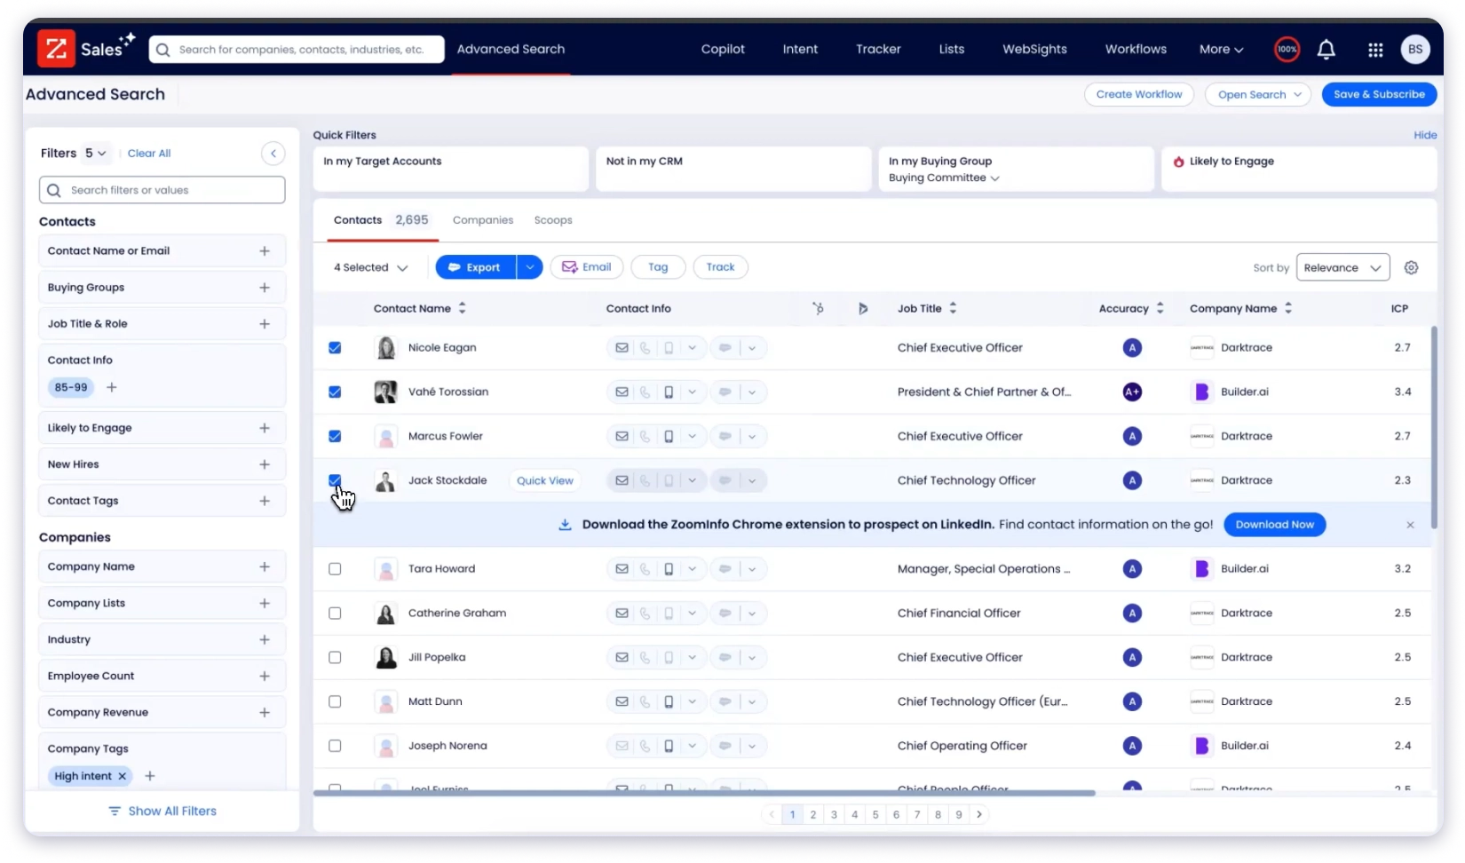
Task: Click mobile phone icon for Tara Howard
Action: click(669, 569)
